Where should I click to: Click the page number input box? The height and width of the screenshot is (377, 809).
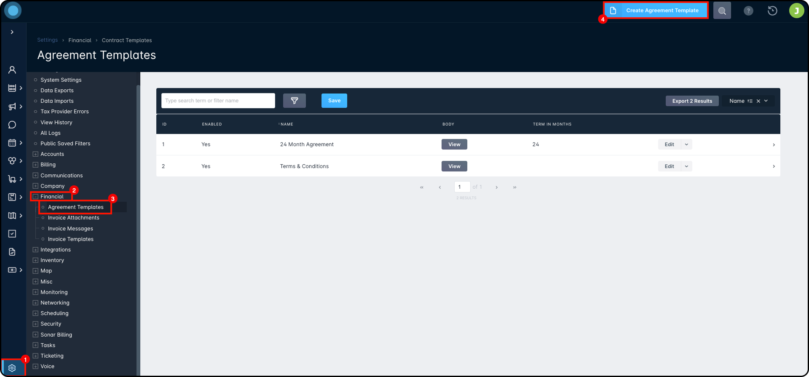(462, 187)
